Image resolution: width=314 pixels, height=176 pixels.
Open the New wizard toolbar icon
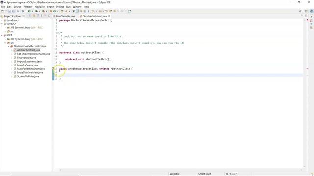click(3, 11)
